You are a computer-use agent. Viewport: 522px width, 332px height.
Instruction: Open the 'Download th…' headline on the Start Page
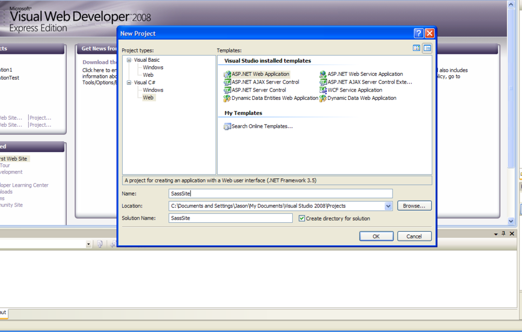coord(100,62)
